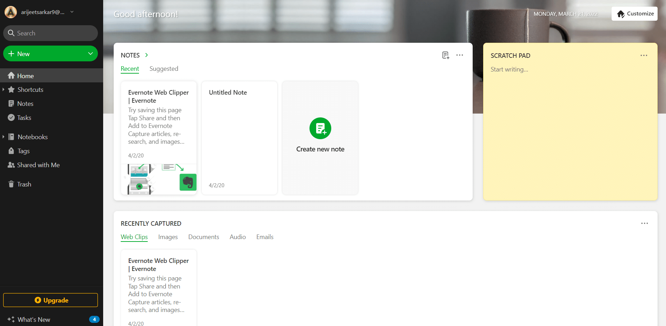Click the Upgrade lightning bolt icon

[38, 300]
